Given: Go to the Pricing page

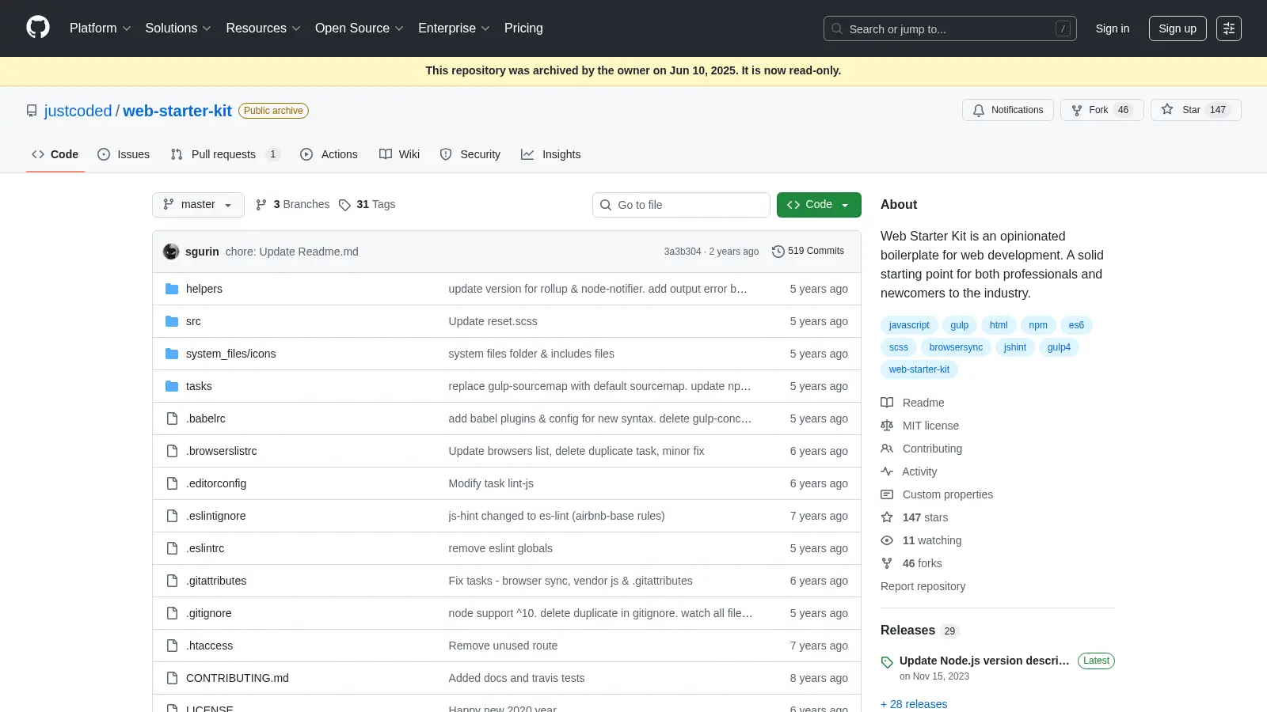Looking at the screenshot, I should (x=523, y=28).
